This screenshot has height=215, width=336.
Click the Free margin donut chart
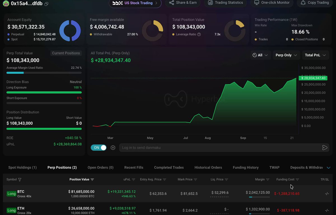tap(153, 31)
